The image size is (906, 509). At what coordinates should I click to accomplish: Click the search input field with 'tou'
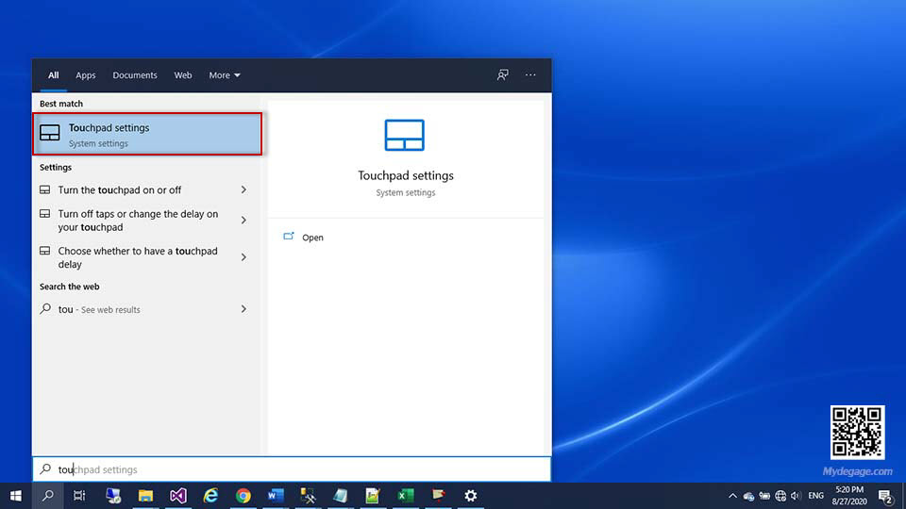pyautogui.click(x=292, y=469)
